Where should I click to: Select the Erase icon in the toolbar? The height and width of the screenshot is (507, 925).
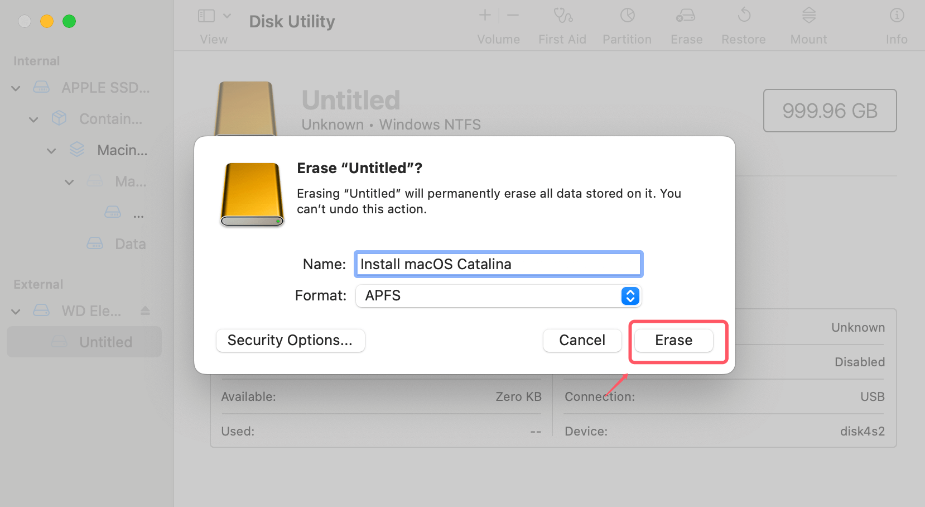(x=686, y=22)
